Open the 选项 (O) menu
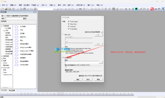This screenshot has width=165, height=98. click(x=70, y=5)
